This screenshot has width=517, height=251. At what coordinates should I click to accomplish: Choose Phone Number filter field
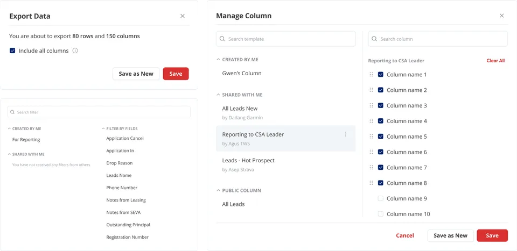point(122,188)
